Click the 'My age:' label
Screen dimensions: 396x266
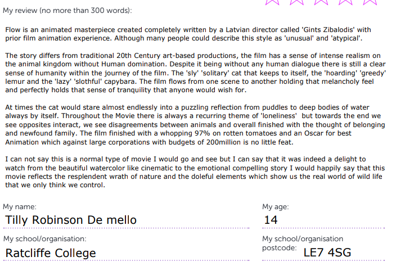276,206
